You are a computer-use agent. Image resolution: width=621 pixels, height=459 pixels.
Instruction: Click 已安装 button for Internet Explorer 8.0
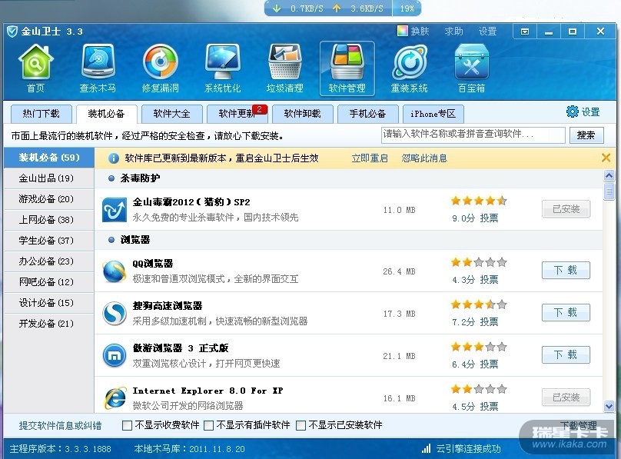[x=566, y=397]
